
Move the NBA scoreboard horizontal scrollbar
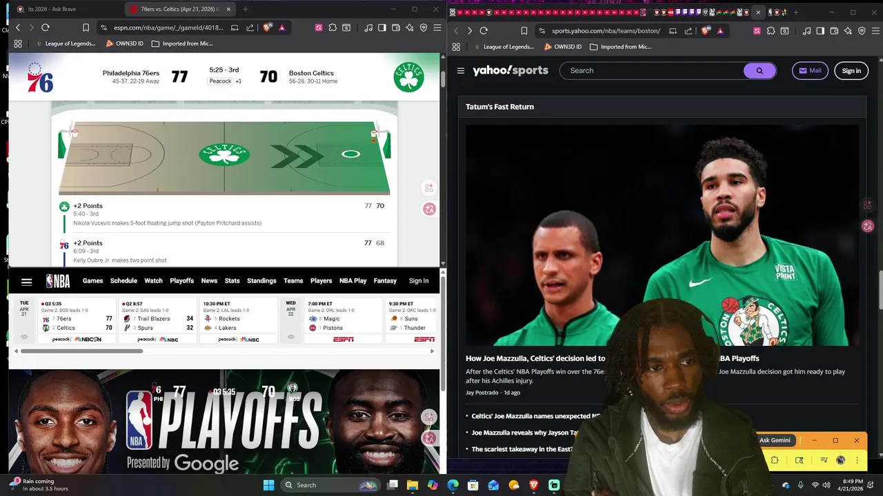click(x=81, y=351)
